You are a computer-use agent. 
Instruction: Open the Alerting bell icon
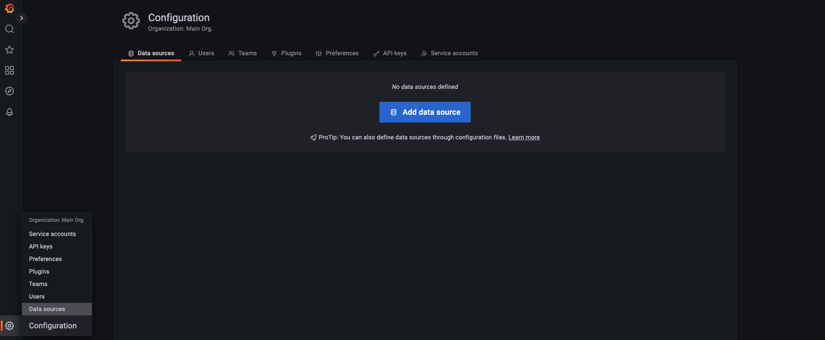pos(10,112)
